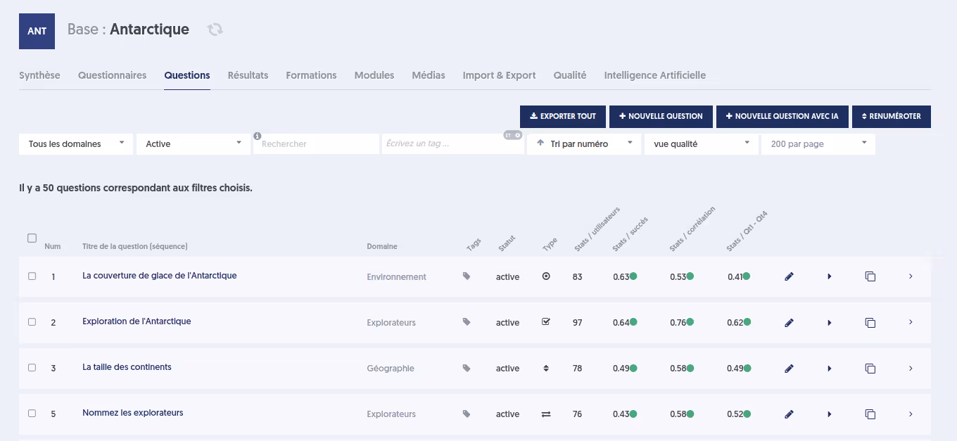The width and height of the screenshot is (957, 441).
Task: Open the tag icon for question 5
Action: click(x=467, y=414)
